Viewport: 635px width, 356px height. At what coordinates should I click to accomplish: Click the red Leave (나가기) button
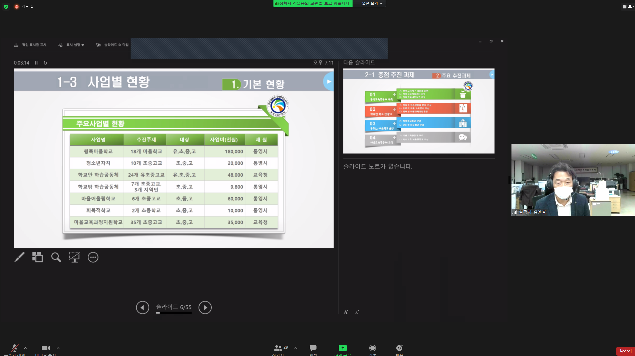click(x=625, y=351)
